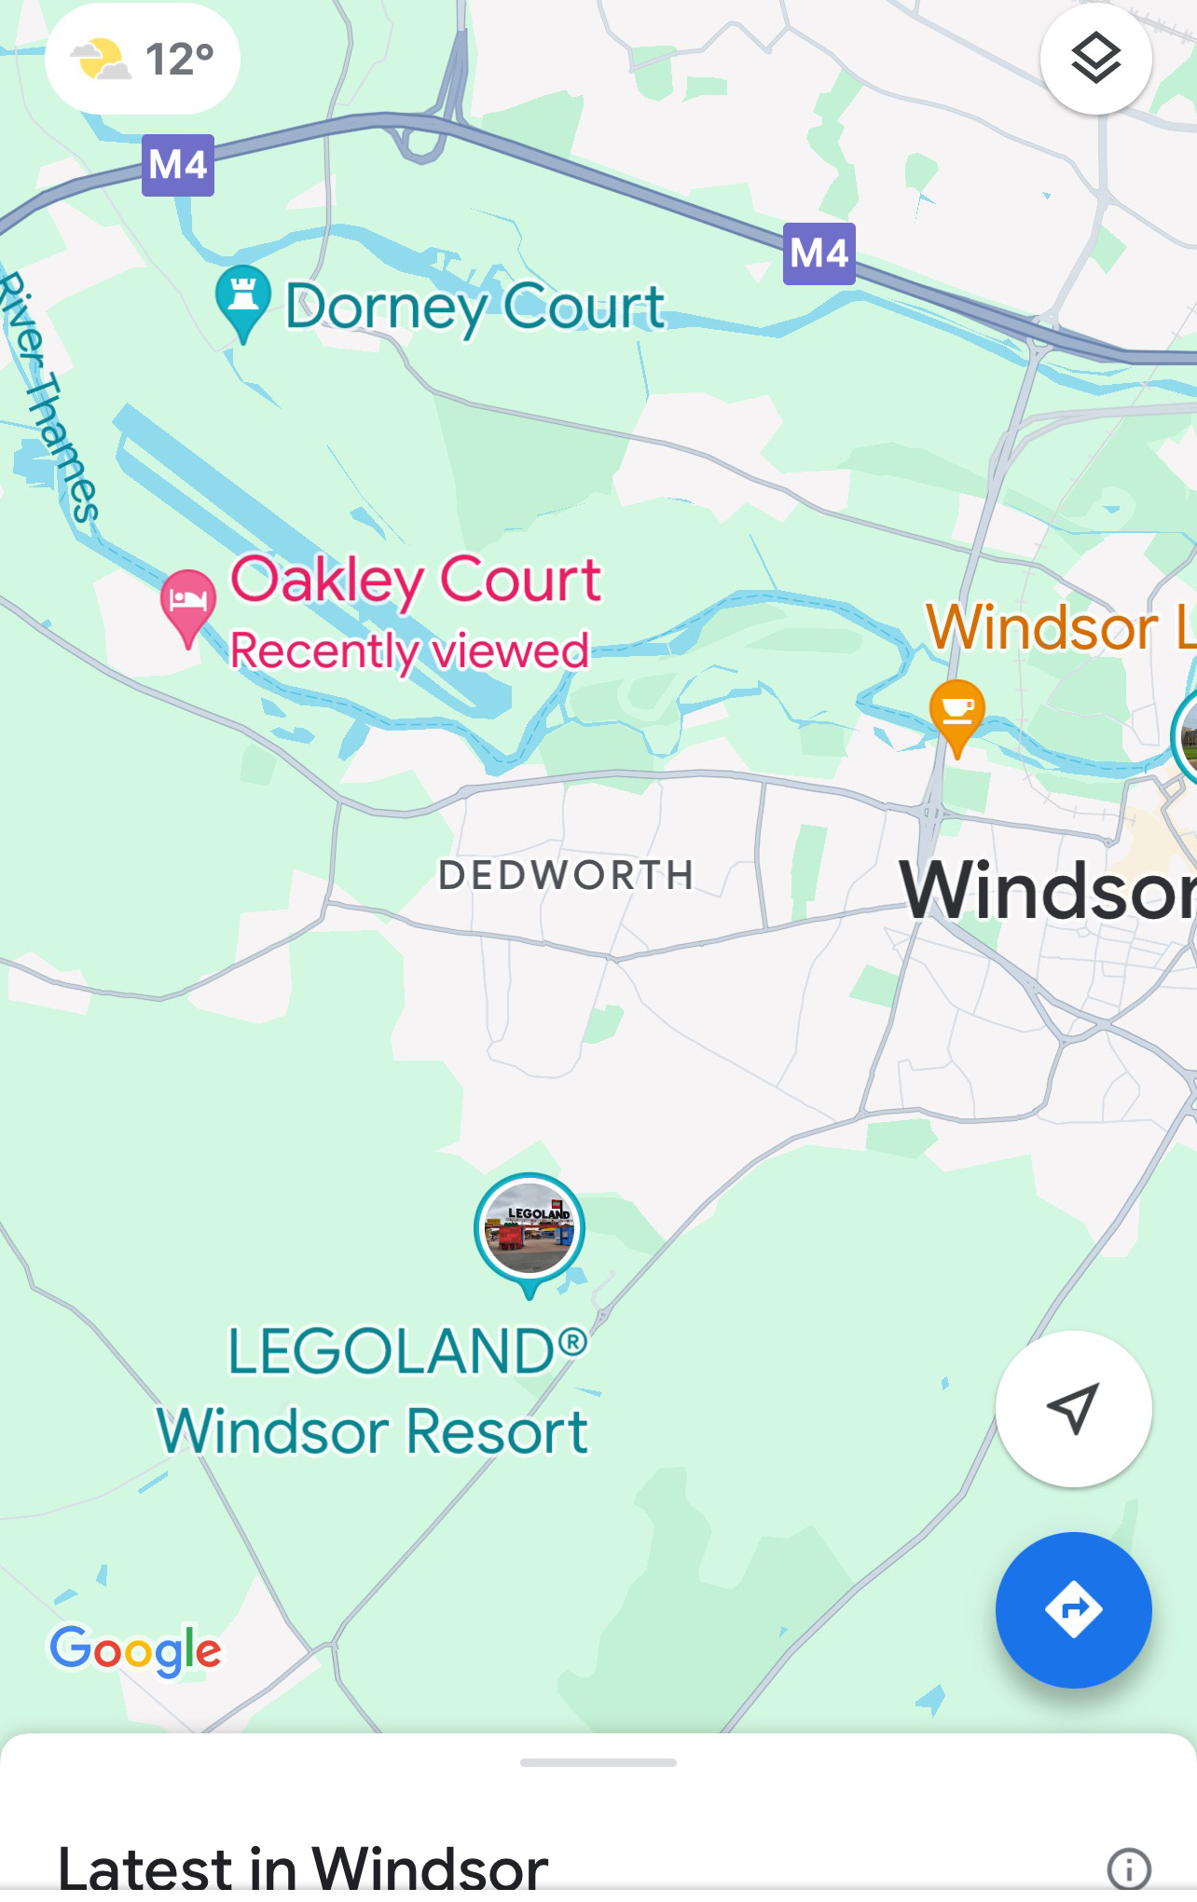This screenshot has width=1197, height=1902.
Task: Center map on my location arrow
Action: tap(1073, 1408)
